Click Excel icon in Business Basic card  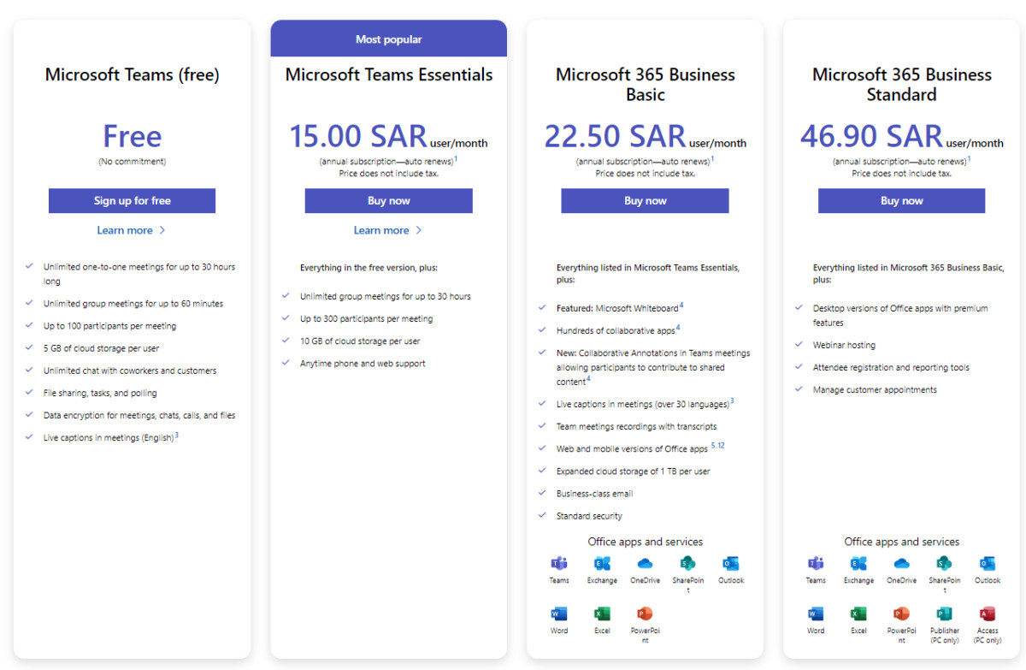(602, 614)
